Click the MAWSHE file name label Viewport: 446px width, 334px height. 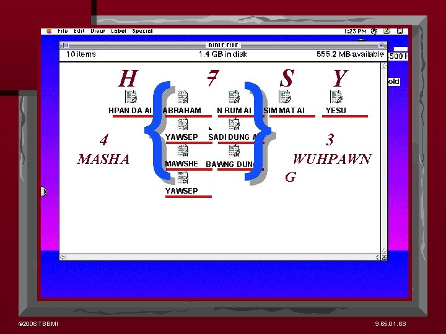pos(181,163)
